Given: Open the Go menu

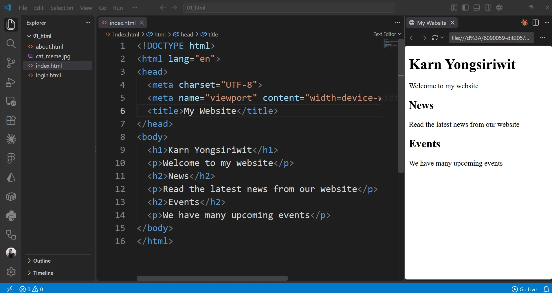Looking at the screenshot, I should coord(102,8).
